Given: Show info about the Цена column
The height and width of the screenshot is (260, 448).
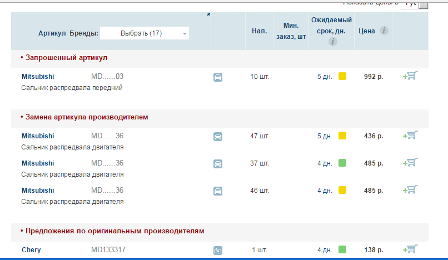Looking at the screenshot, I should [384, 31].
